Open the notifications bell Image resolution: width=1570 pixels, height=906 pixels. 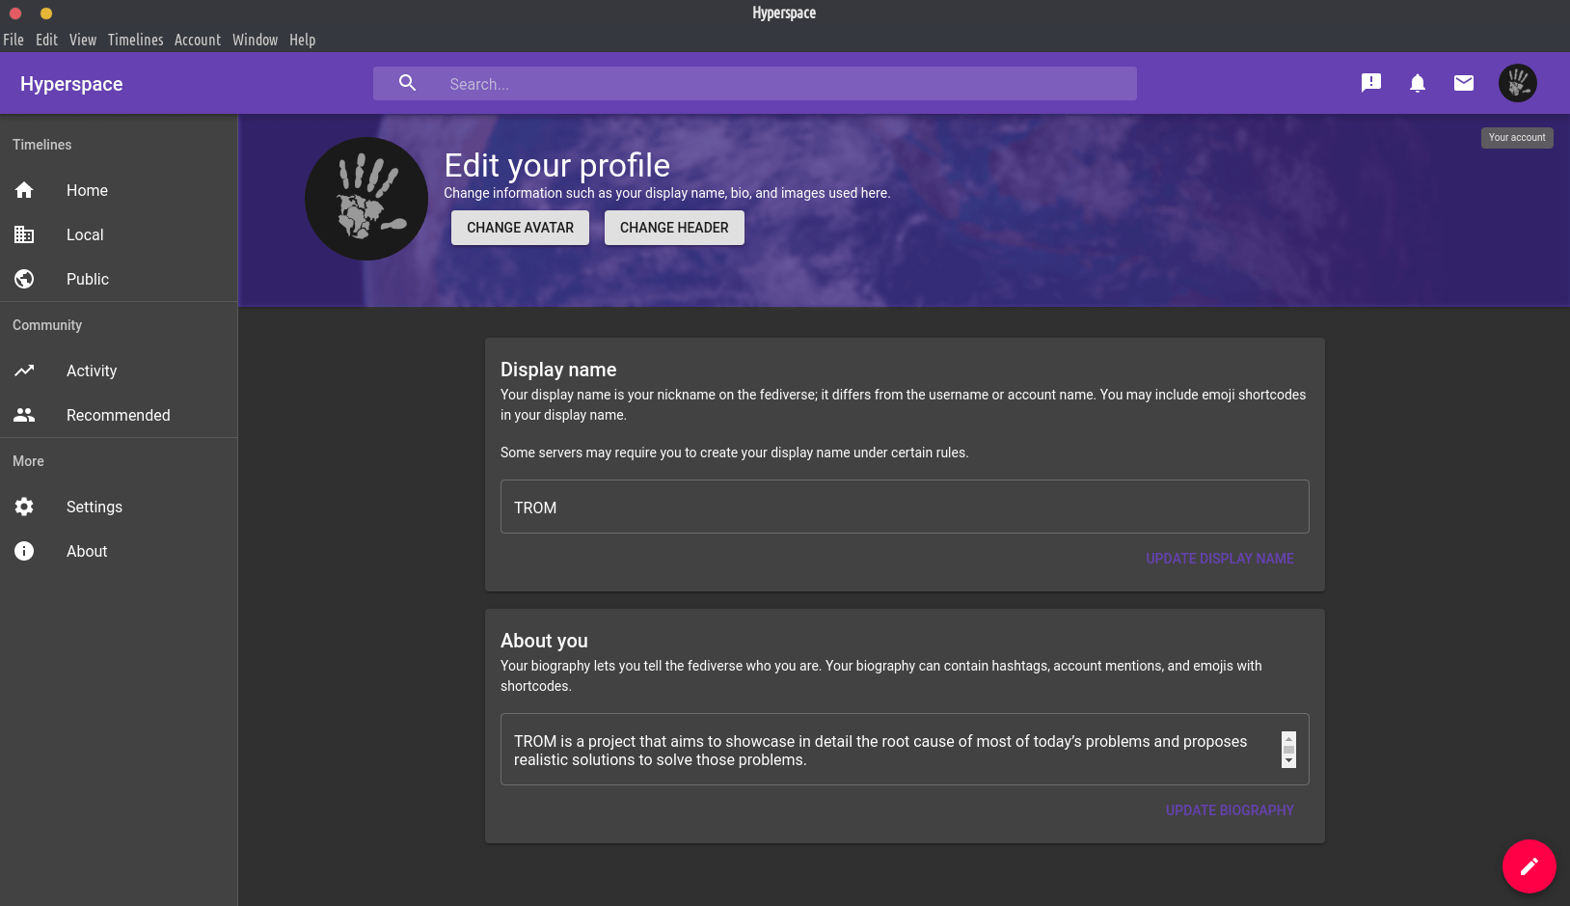tap(1417, 83)
